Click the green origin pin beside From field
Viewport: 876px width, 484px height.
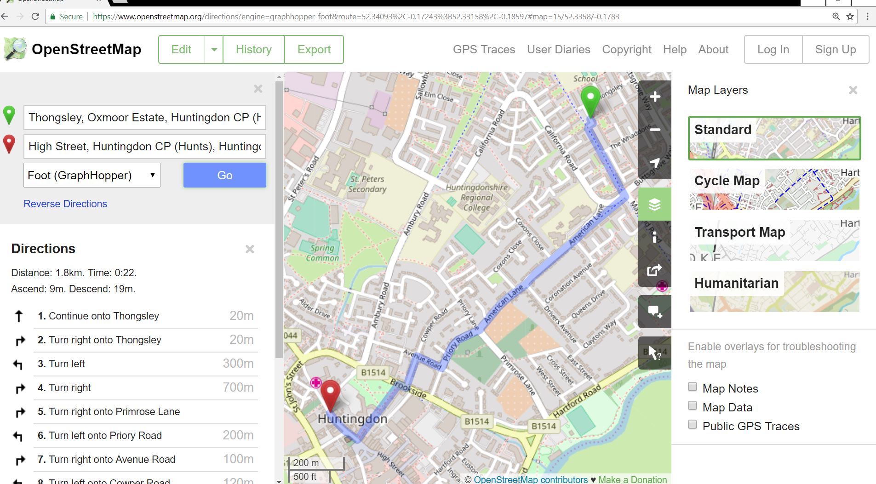click(9, 115)
